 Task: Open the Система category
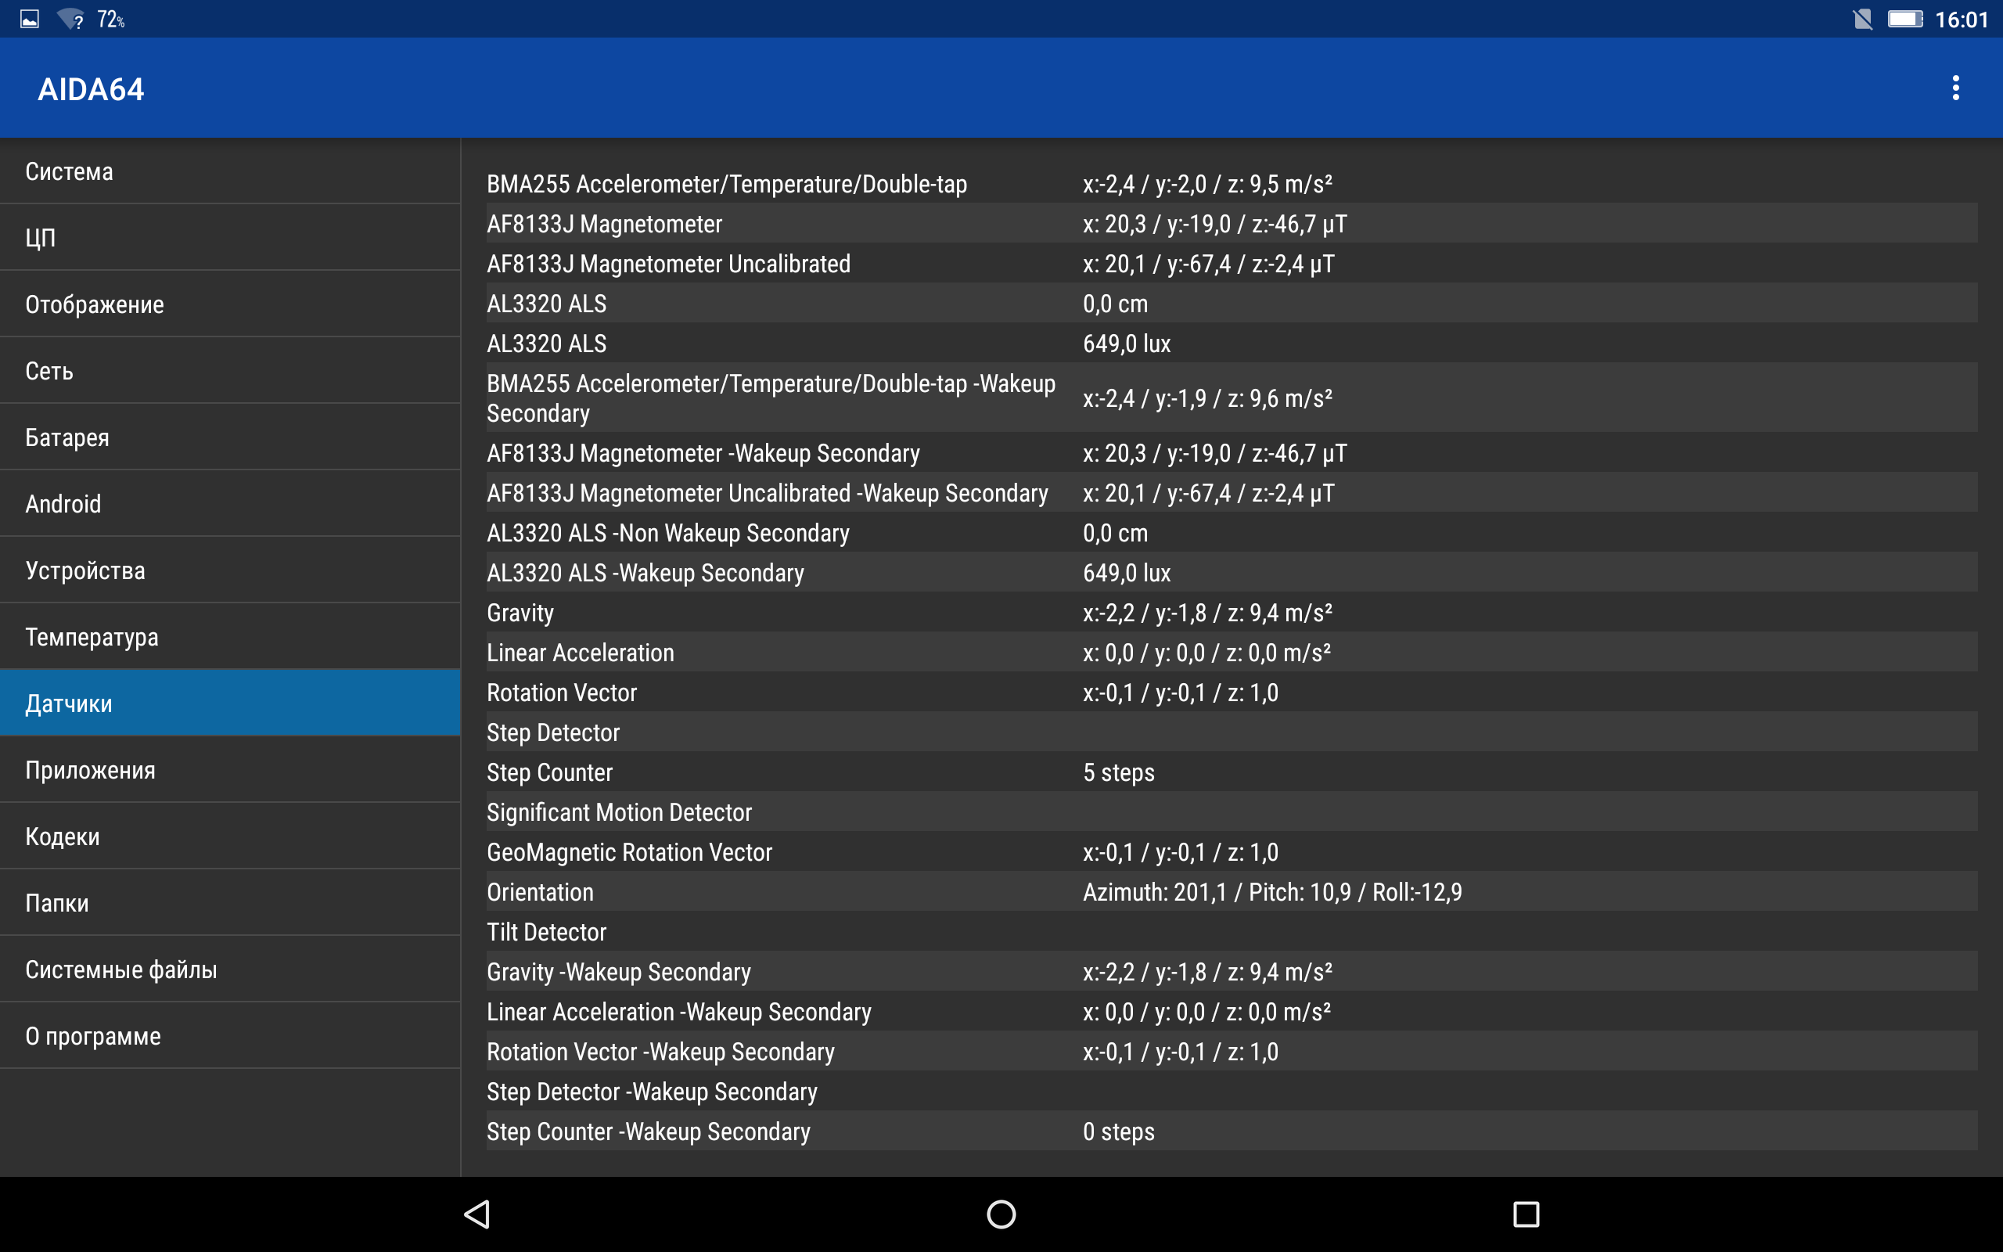[230, 171]
